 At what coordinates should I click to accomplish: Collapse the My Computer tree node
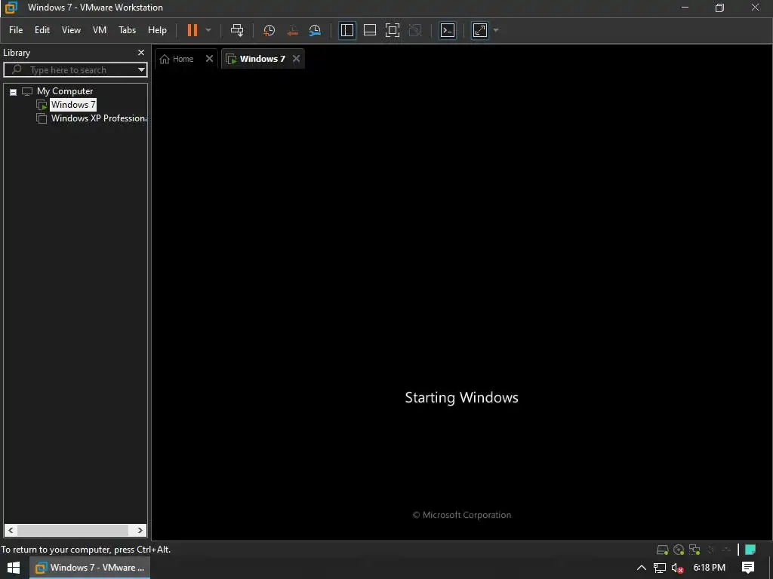(14, 91)
